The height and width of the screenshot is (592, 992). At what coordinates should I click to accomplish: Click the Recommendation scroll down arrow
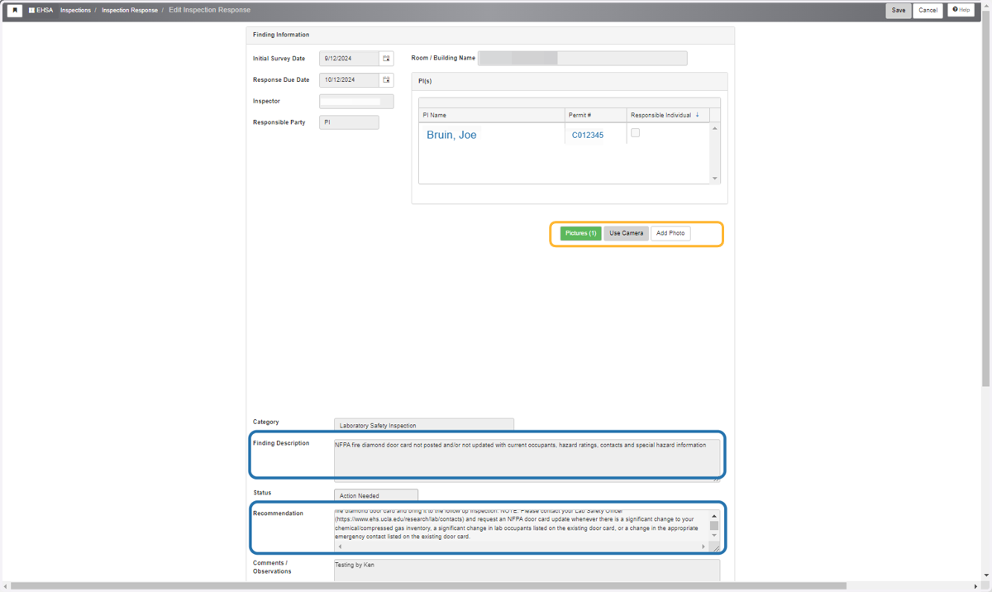714,536
